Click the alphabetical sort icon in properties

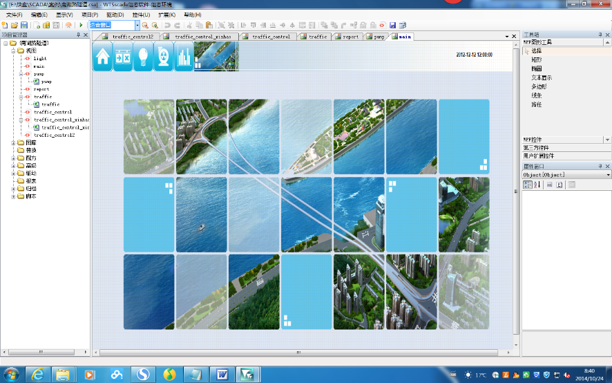pos(537,185)
